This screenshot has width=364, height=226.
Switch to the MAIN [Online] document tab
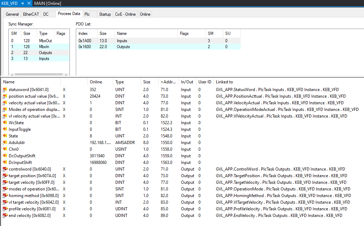tap(48, 3)
